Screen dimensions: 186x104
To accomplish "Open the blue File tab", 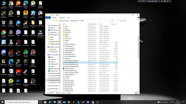I will 48,18.
